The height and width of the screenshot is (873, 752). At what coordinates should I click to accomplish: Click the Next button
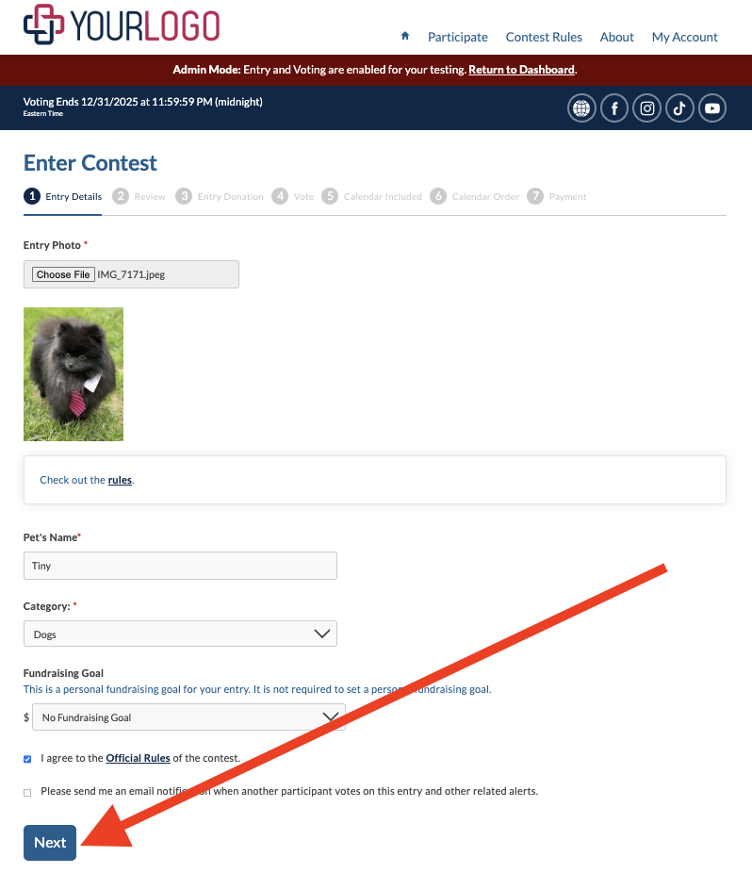coord(50,843)
